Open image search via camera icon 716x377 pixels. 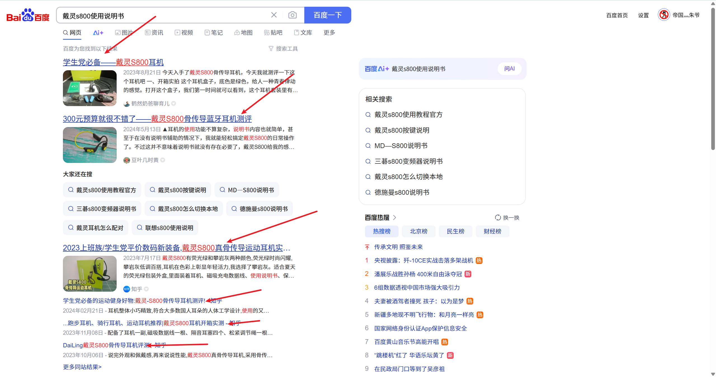(292, 15)
